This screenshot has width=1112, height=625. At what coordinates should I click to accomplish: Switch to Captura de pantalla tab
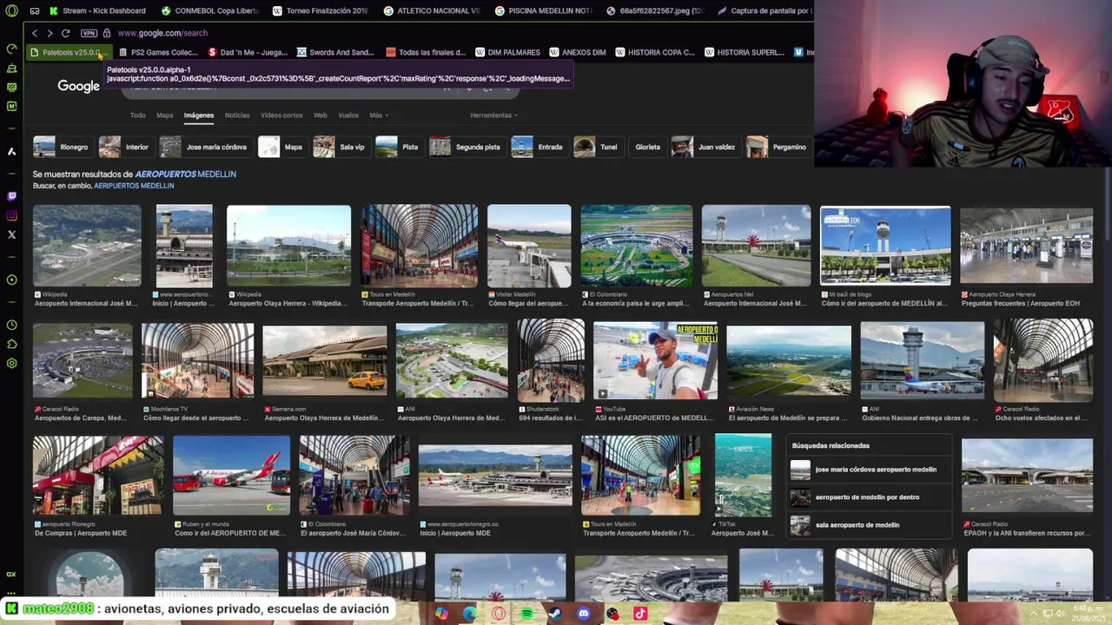(764, 11)
